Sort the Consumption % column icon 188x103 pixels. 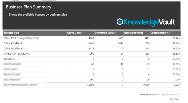coord(170,33)
